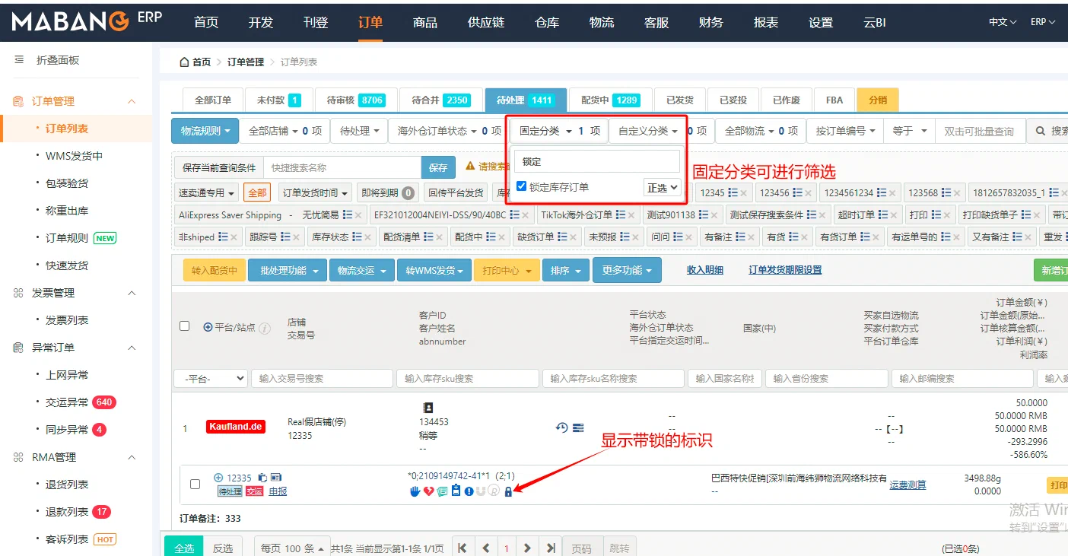
Task: Tick the header select-all checkbox
Action: click(x=184, y=326)
